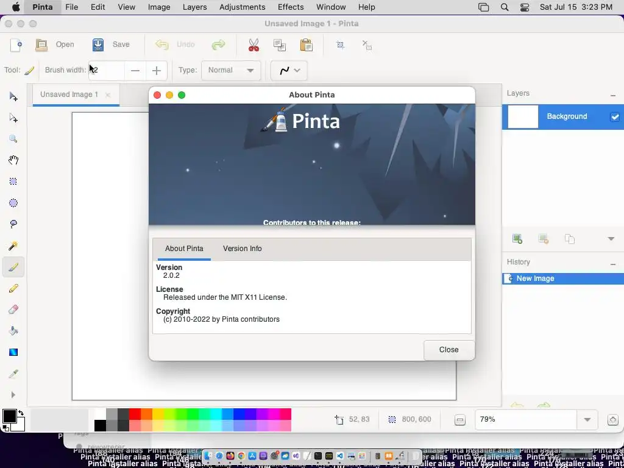
Task: Click Crop to Selection icon
Action: point(340,44)
